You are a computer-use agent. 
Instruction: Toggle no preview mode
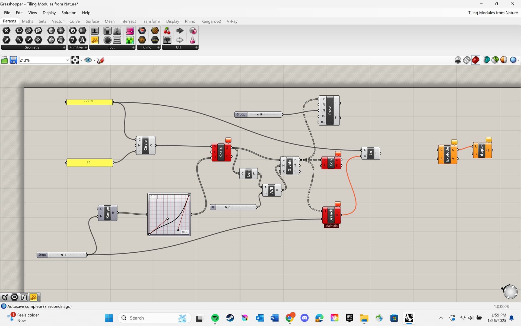(x=458, y=60)
